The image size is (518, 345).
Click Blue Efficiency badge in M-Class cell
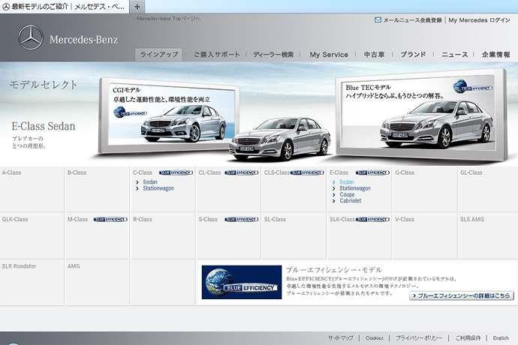click(x=110, y=220)
